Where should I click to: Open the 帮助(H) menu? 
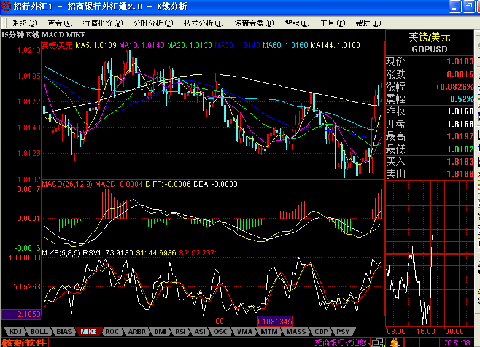[368, 23]
